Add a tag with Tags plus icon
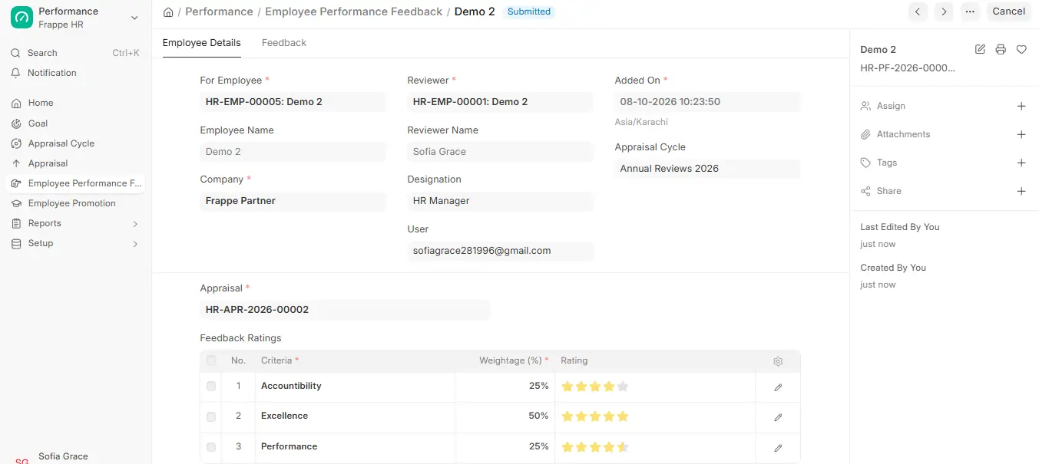 [x=1021, y=163]
